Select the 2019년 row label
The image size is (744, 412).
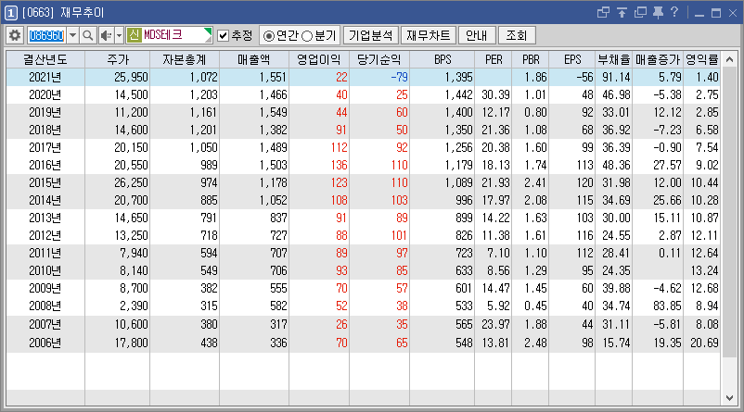click(45, 112)
